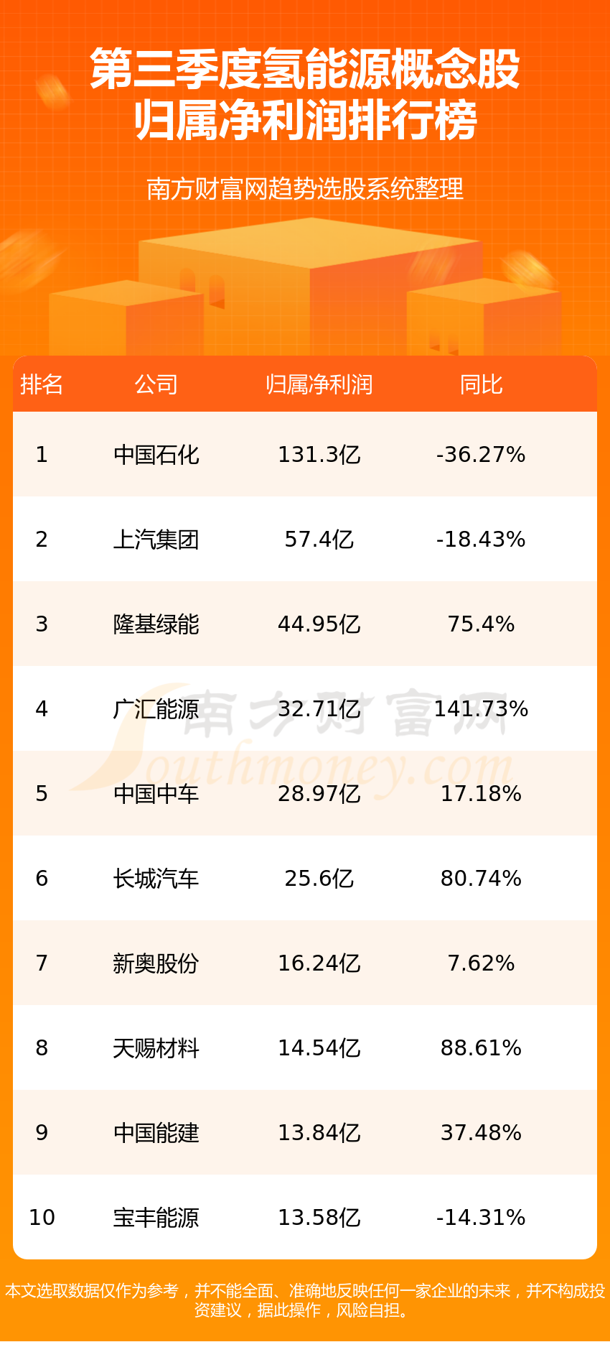Select company name 长城汽车
Screen dimensions: 610x1365
tap(156, 879)
